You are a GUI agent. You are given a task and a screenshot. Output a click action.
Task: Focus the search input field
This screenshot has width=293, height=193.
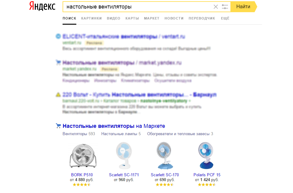pyautogui.click(x=138, y=7)
